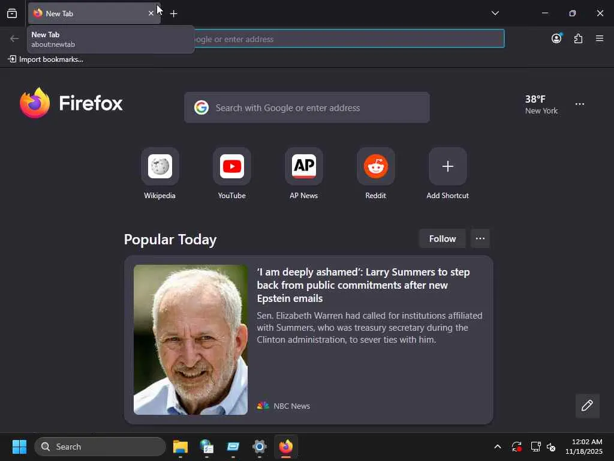The height and width of the screenshot is (461, 614).
Task: Open 'I am deeply ashamed' headline
Action: point(363,285)
